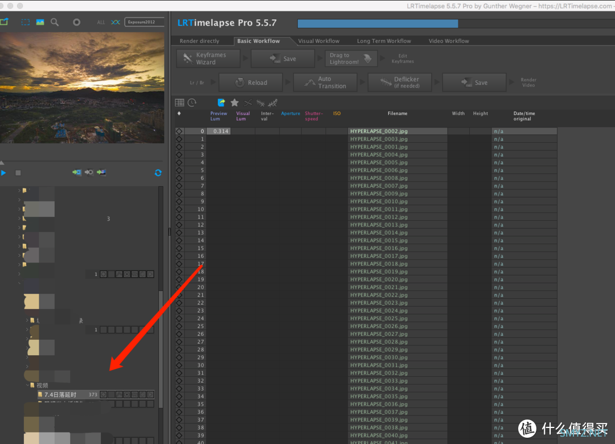Image resolution: width=615 pixels, height=444 pixels.
Task: Click the blue document share icon
Action: (x=222, y=103)
